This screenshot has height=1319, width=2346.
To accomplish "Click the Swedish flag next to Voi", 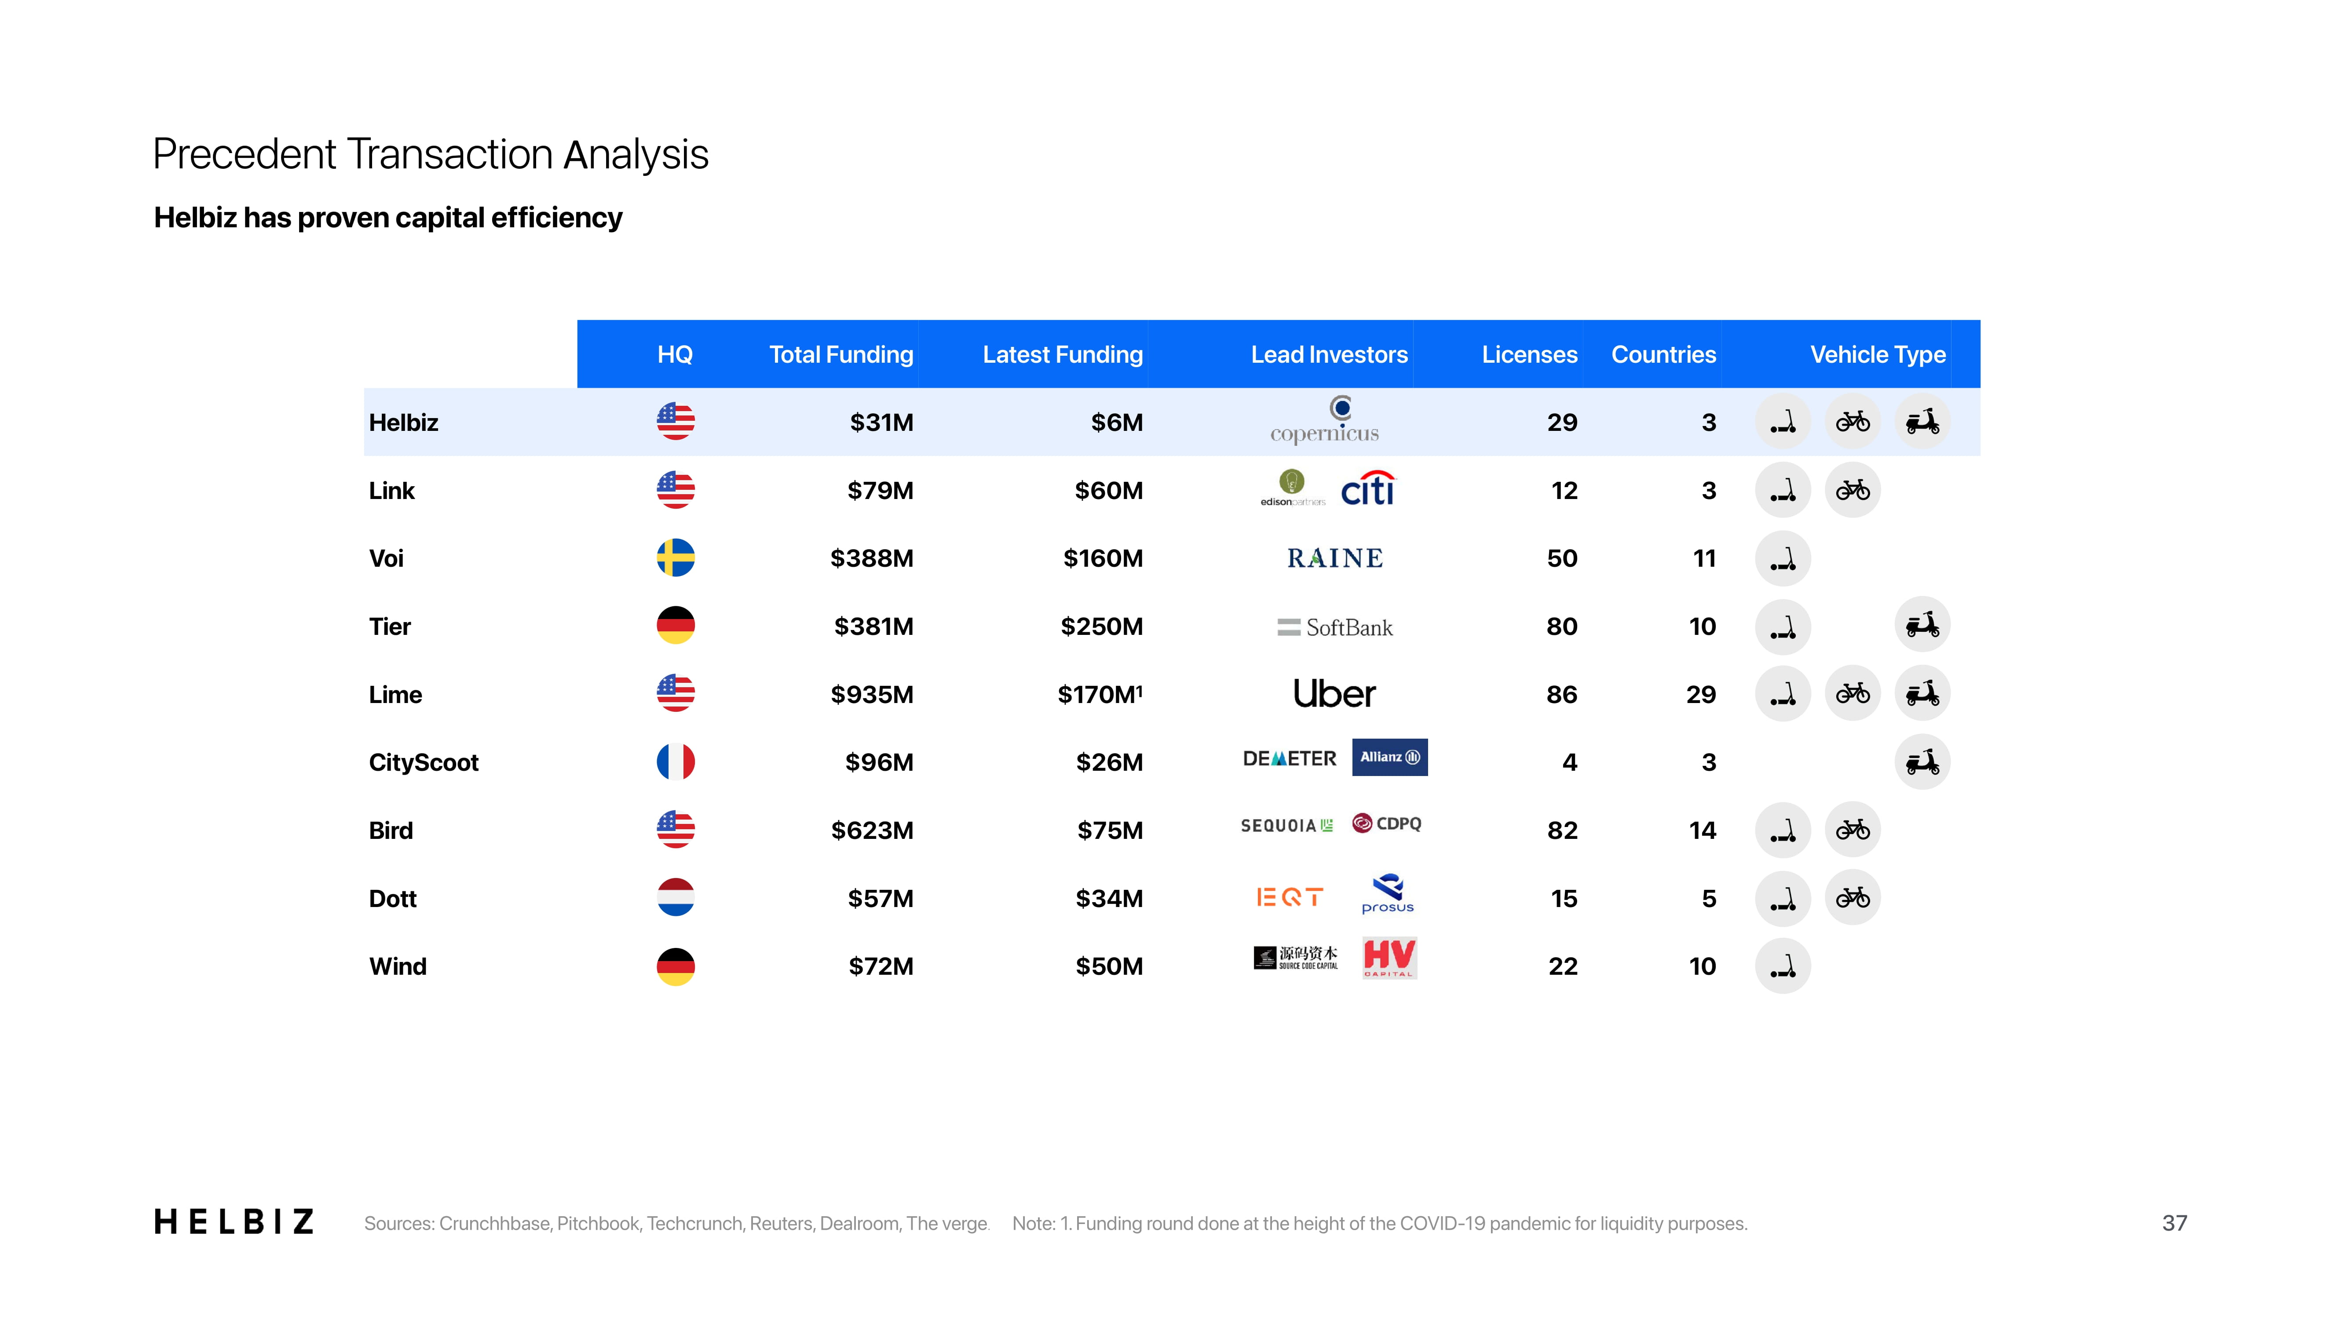I will click(675, 558).
